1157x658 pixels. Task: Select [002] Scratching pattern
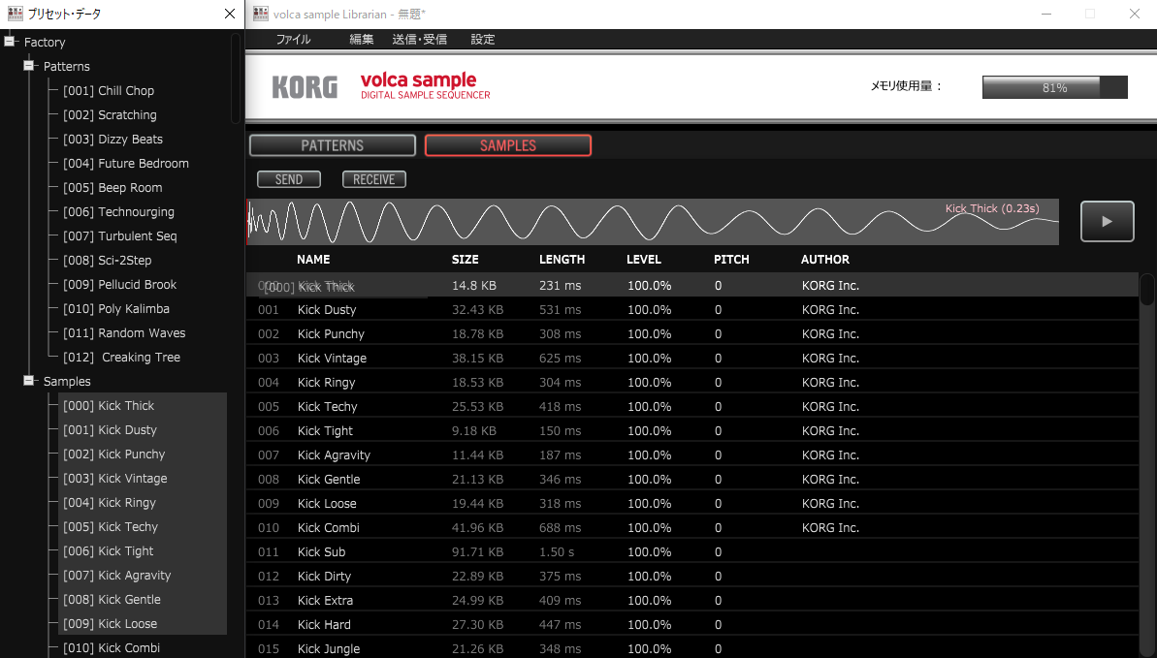pyautogui.click(x=110, y=115)
